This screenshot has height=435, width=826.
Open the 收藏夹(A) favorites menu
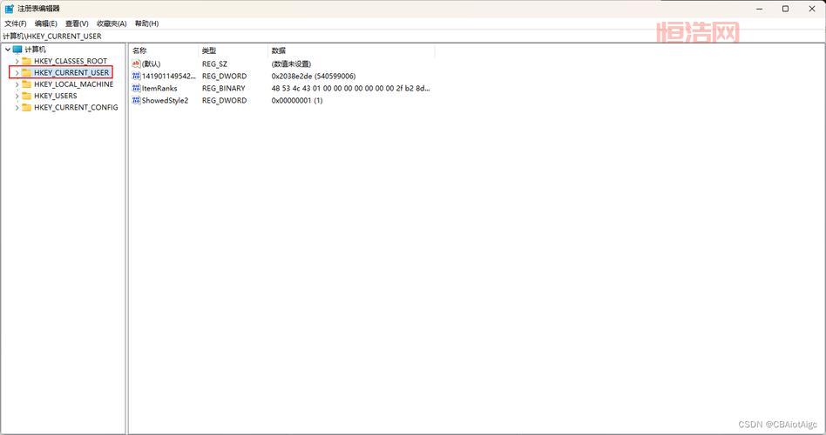point(112,23)
